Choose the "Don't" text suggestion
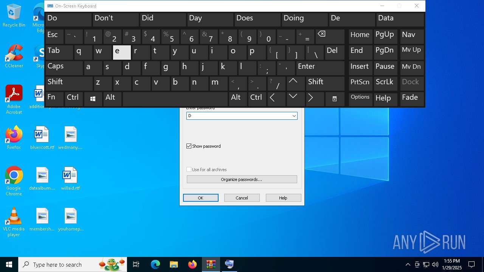484x272 pixels. pos(116,20)
